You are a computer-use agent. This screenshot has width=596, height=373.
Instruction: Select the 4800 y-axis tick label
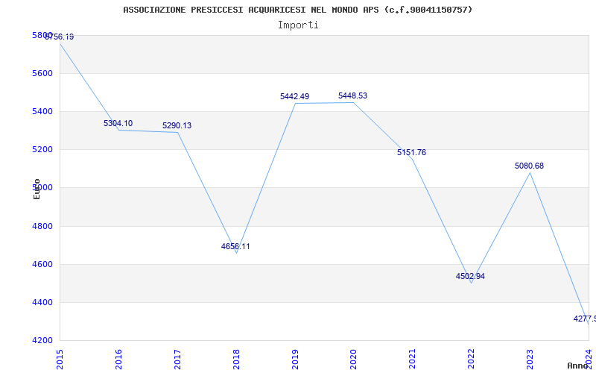coord(42,226)
